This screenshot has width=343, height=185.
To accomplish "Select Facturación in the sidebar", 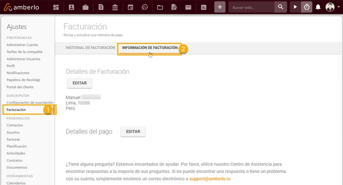I will click(x=16, y=109).
